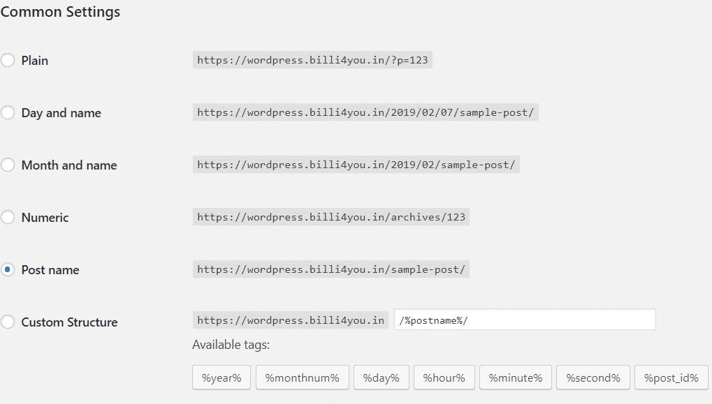712x404 pixels.
Task: Click the Plain label text
Action: [x=34, y=60]
